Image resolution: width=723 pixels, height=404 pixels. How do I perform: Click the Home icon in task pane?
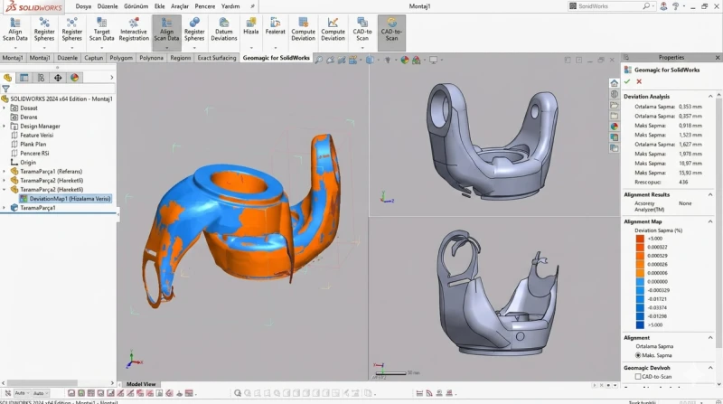pyautogui.click(x=615, y=83)
